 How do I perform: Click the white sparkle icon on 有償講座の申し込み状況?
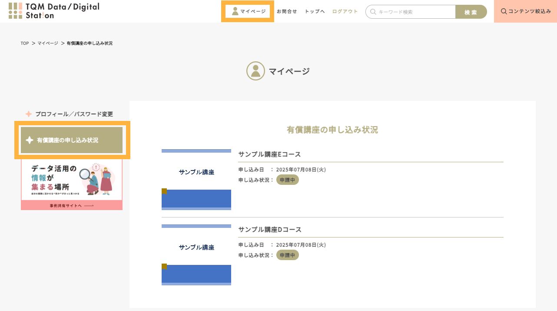coord(30,140)
